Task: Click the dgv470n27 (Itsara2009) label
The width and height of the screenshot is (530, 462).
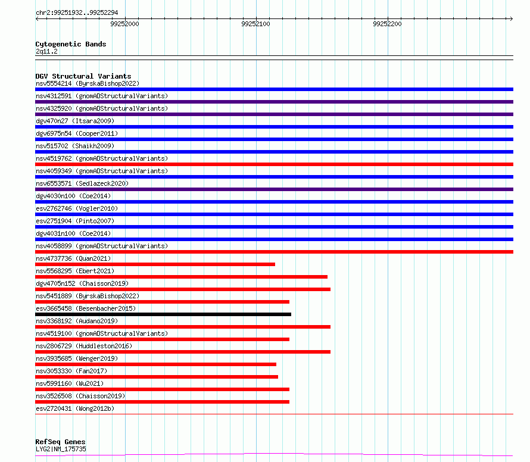Action: pos(75,121)
